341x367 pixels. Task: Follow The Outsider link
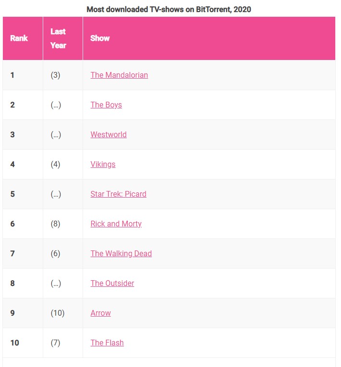coord(112,283)
